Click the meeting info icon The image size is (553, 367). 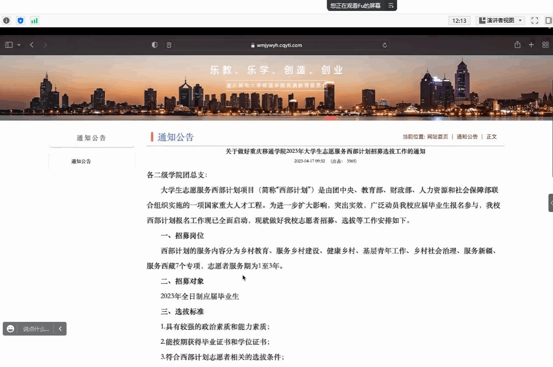(6, 21)
